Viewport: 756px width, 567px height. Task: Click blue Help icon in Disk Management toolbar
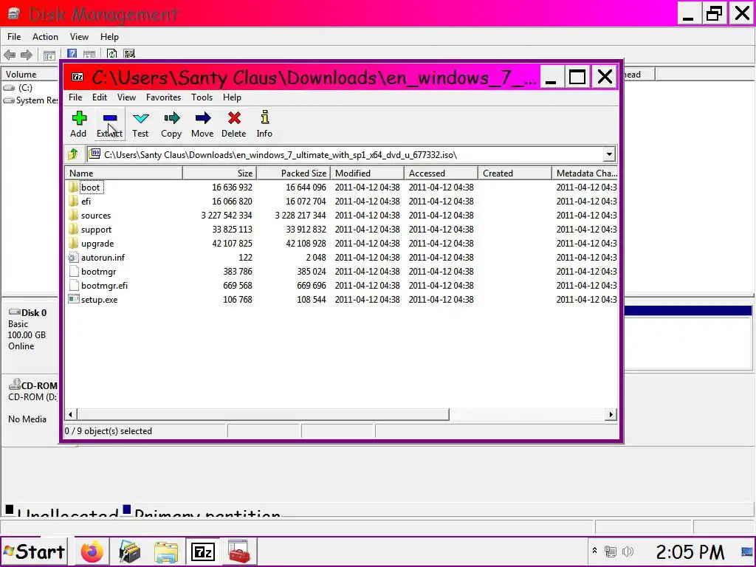[72, 54]
